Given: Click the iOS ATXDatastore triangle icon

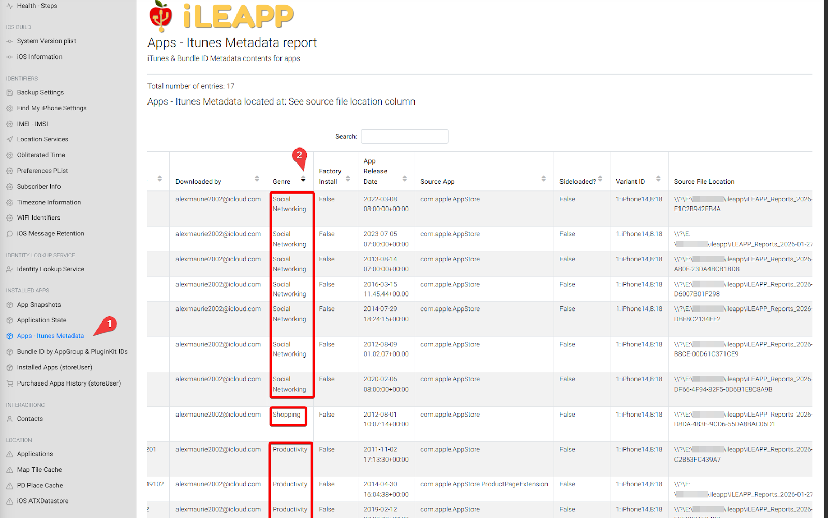Looking at the screenshot, I should click(x=10, y=501).
